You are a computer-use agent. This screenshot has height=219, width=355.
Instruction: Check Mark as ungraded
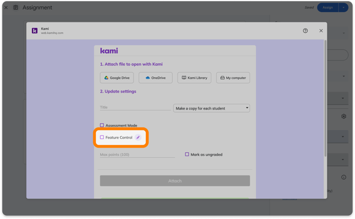point(187,154)
